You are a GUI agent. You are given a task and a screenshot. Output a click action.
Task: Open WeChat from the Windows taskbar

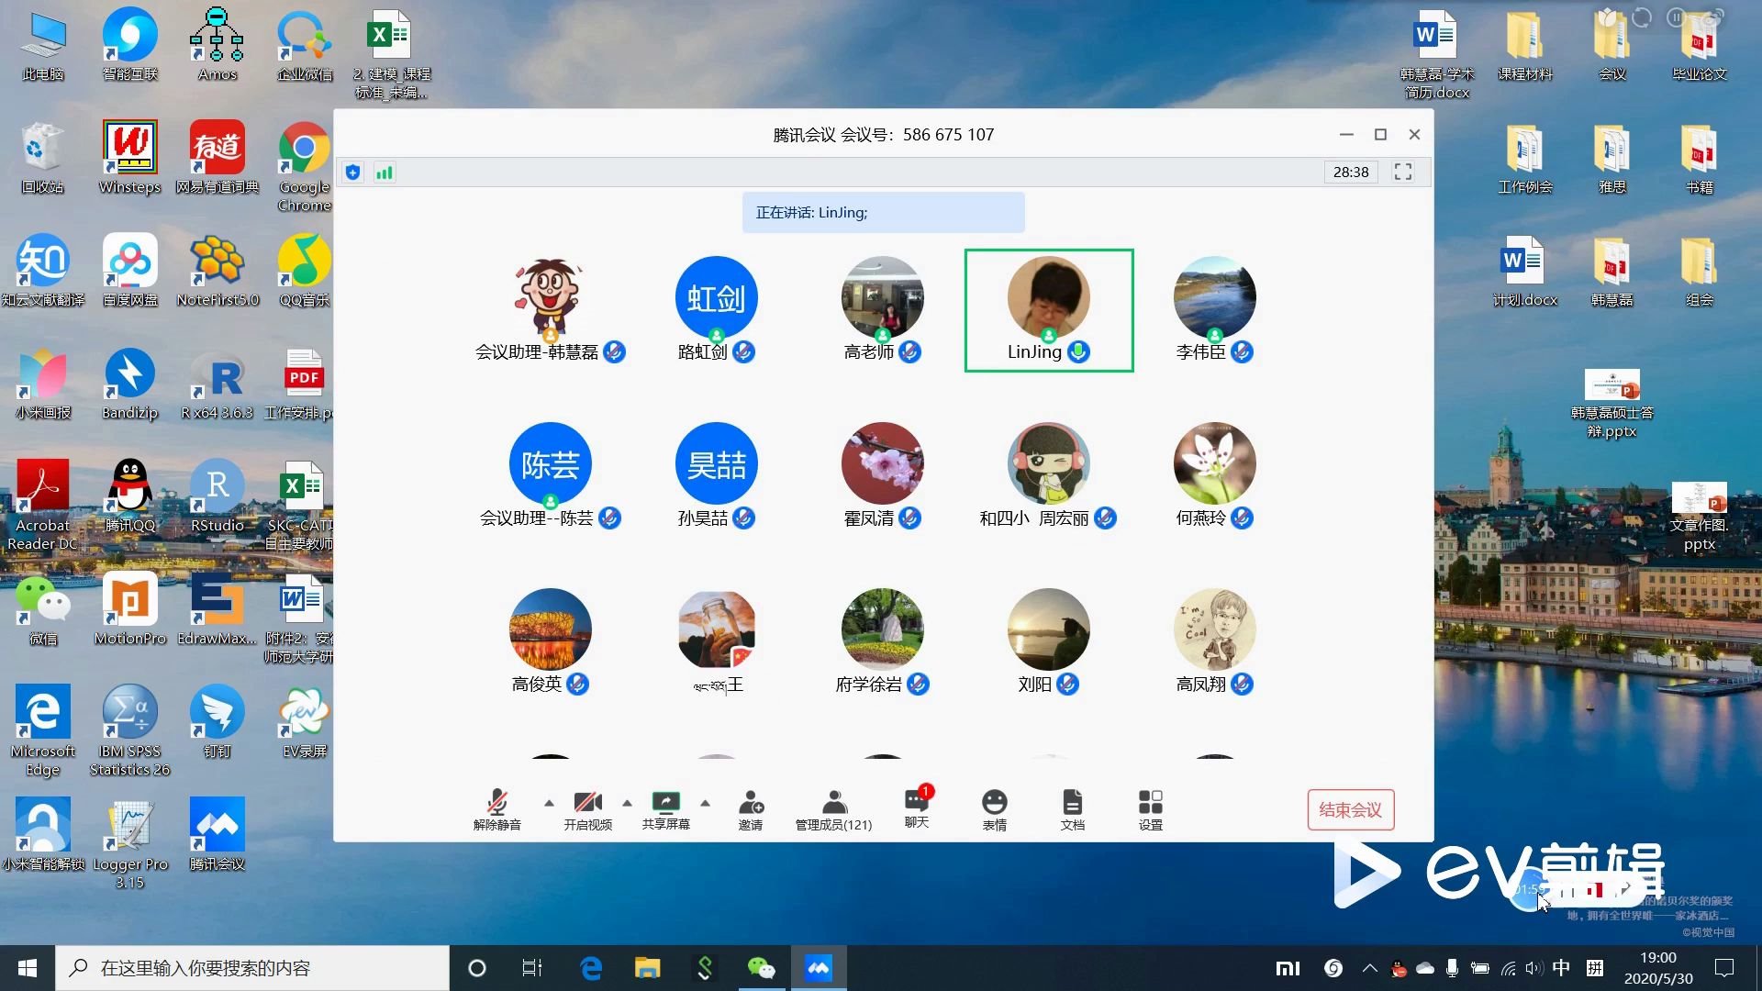[761, 968]
